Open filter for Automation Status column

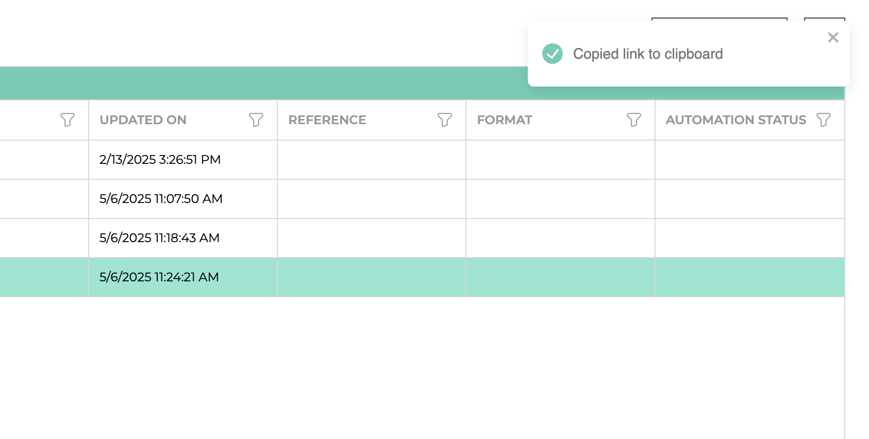(x=824, y=120)
